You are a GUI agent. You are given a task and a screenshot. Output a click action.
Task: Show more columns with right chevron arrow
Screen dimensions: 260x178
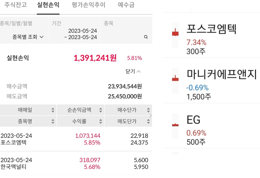tap(151, 116)
